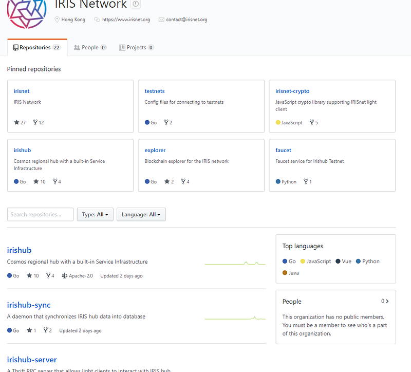
Task: Expand the People panel chevron arrow
Action: pyautogui.click(x=387, y=301)
